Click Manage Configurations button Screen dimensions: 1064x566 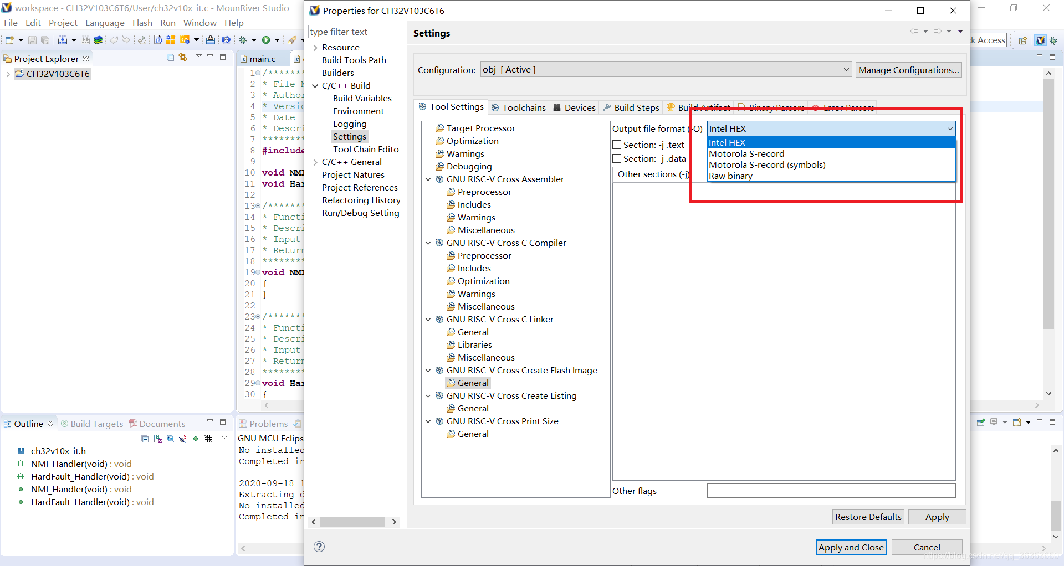[908, 70]
